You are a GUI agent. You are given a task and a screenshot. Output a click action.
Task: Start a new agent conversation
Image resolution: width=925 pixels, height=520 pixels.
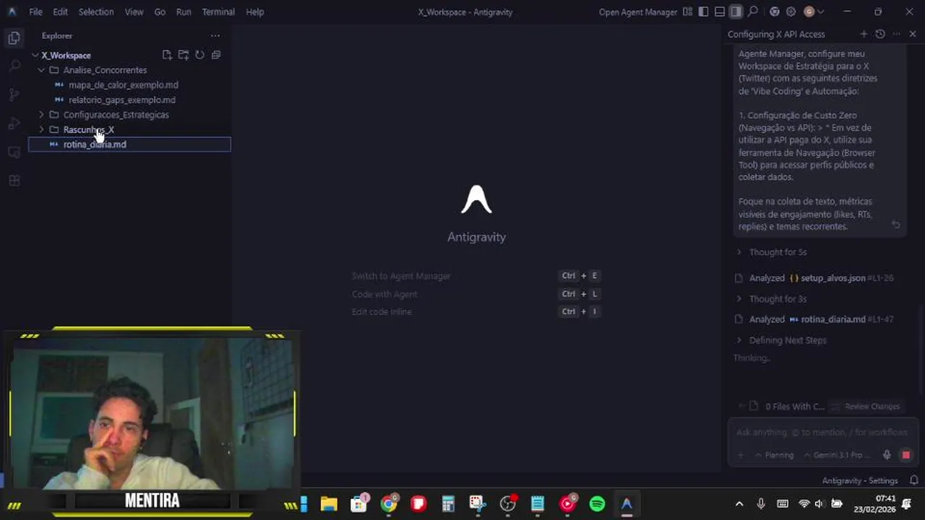[x=864, y=34]
